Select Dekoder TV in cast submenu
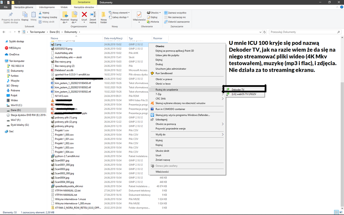The height and width of the screenshot is (215, 344). click(238, 90)
